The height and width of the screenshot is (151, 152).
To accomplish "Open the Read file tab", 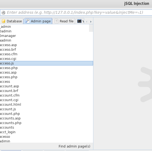I will pyautogui.click(x=64, y=21).
